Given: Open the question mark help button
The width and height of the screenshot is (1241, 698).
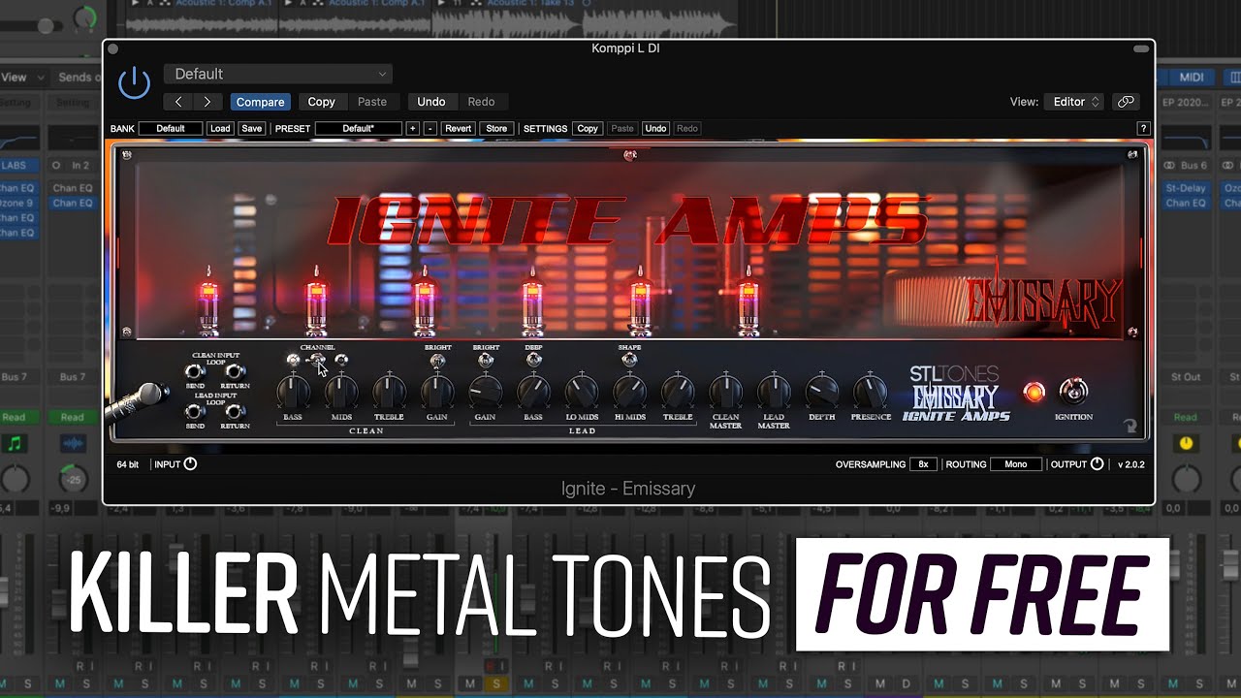Looking at the screenshot, I should click(x=1143, y=128).
